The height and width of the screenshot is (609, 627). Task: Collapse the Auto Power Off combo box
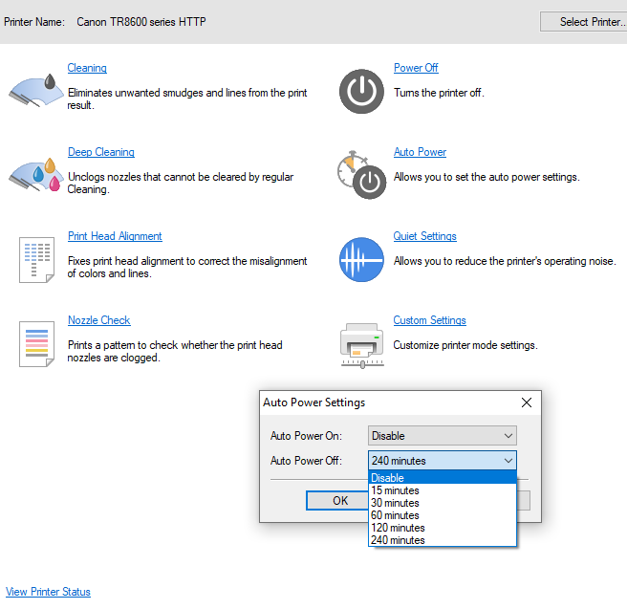click(442, 461)
